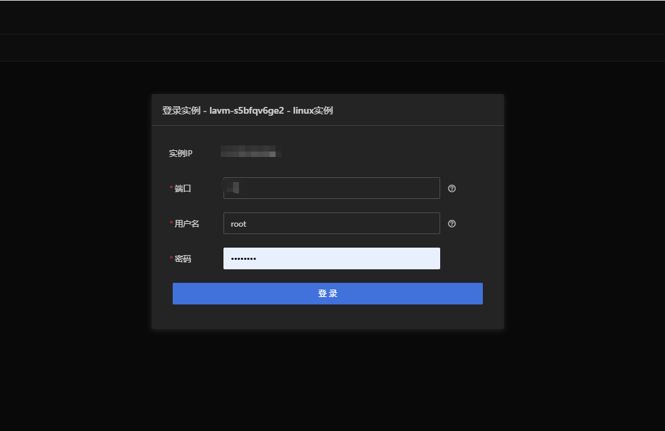Click the 端口 label
The width and height of the screenshot is (665, 431).
[x=183, y=189]
